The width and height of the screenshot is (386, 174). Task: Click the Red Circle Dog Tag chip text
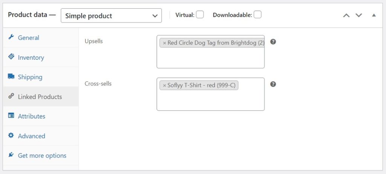pos(216,43)
